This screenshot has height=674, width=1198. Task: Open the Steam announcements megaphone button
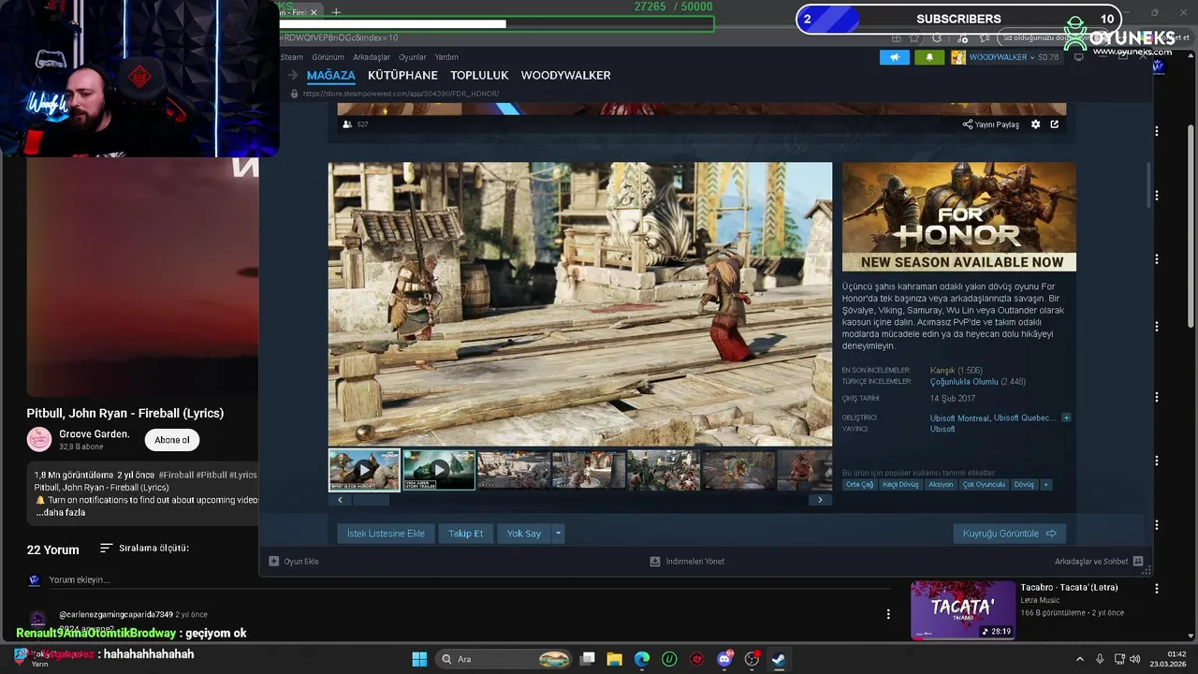pyautogui.click(x=894, y=57)
